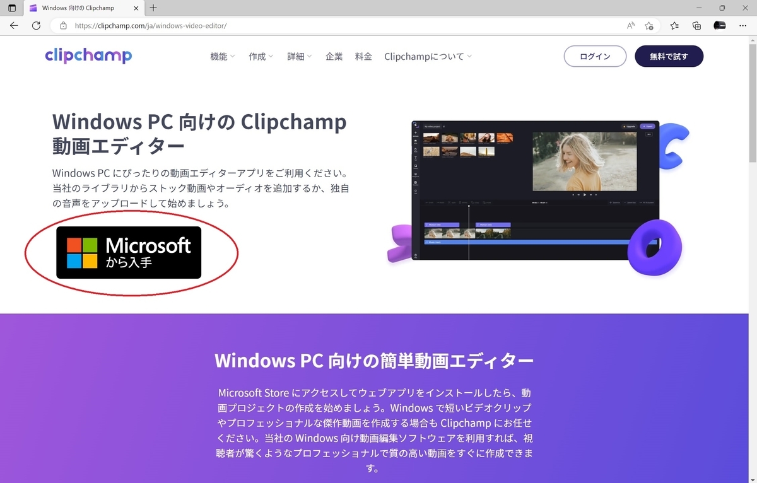Expand the 詳細 menu
This screenshot has width=757, height=483.
300,56
